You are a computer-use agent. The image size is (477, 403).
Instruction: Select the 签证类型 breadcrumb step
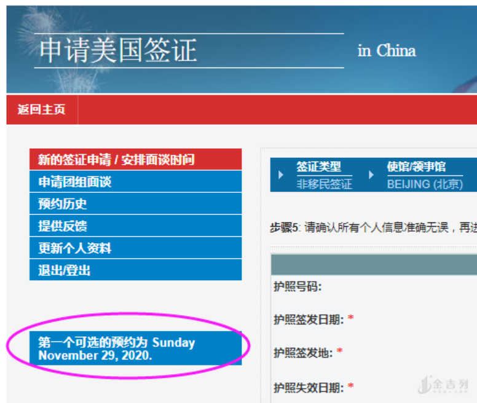[x=318, y=166]
